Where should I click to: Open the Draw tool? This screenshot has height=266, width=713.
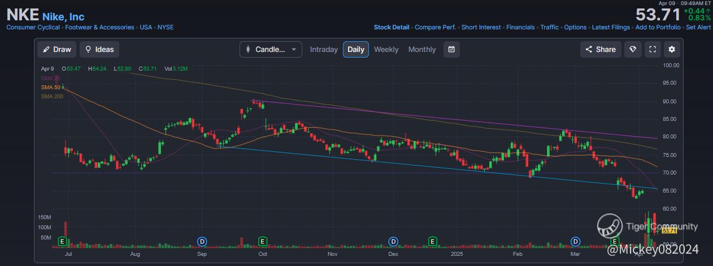click(56, 49)
